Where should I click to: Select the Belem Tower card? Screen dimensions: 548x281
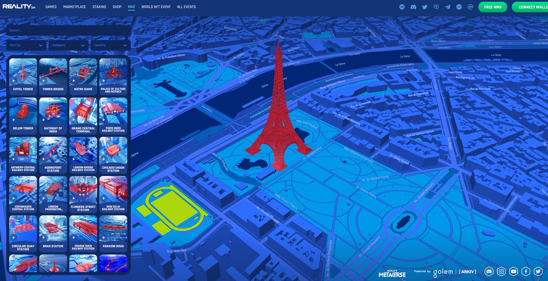(x=23, y=115)
